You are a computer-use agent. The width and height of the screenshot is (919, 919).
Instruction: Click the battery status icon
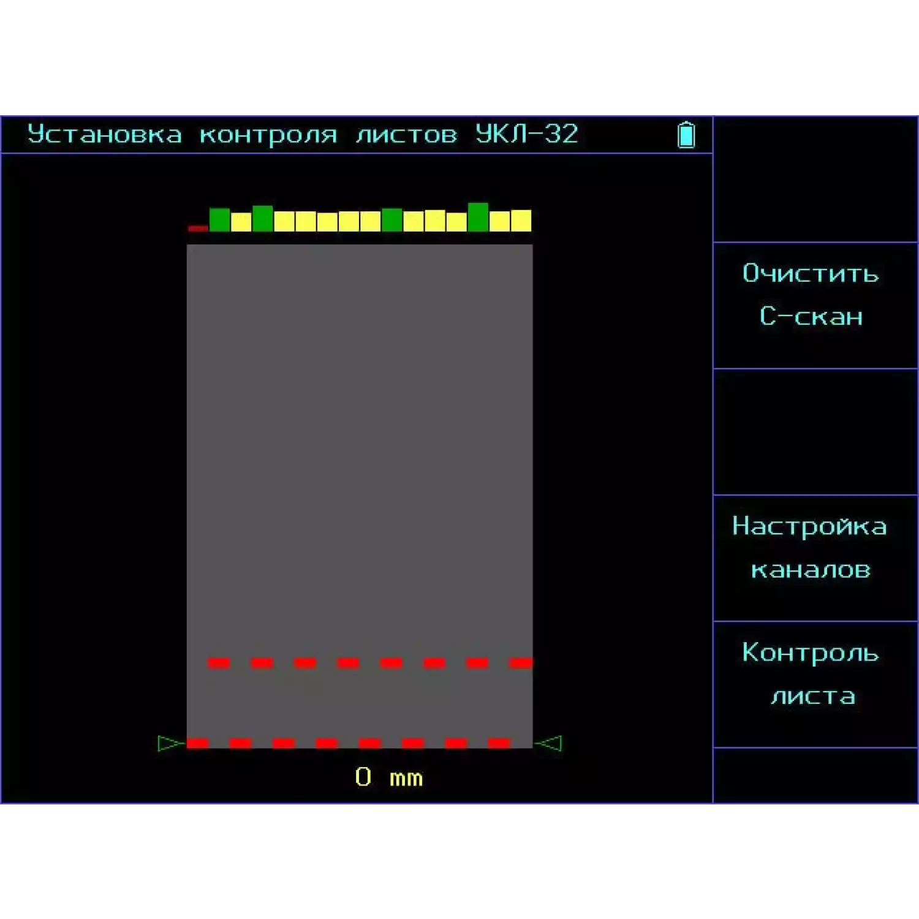tap(686, 135)
